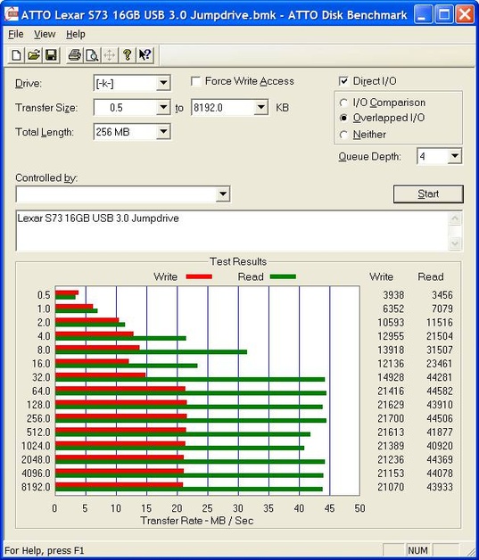Open the Help menu

(75, 34)
